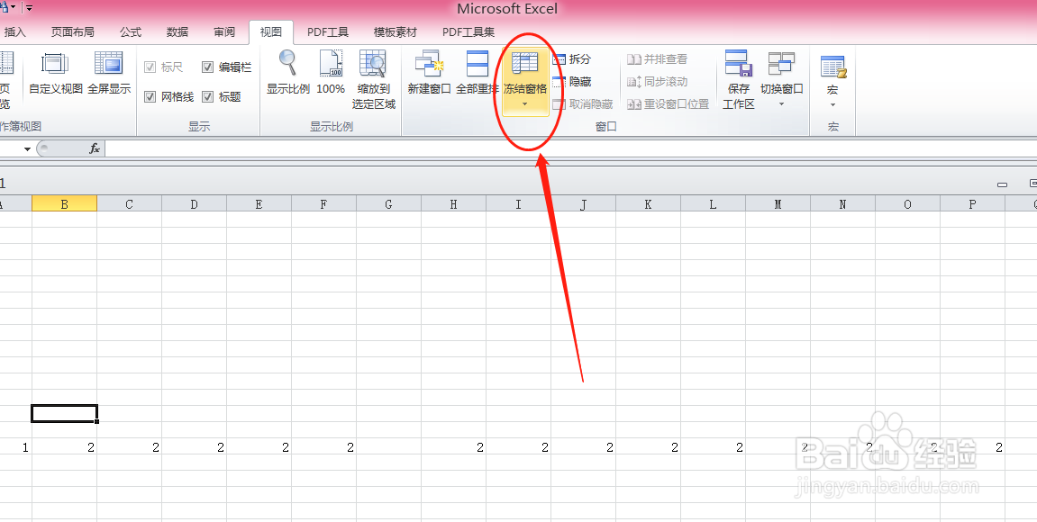Switch to the 页面布局 ribbon tab
The image size is (1037, 522).
coord(73,31)
